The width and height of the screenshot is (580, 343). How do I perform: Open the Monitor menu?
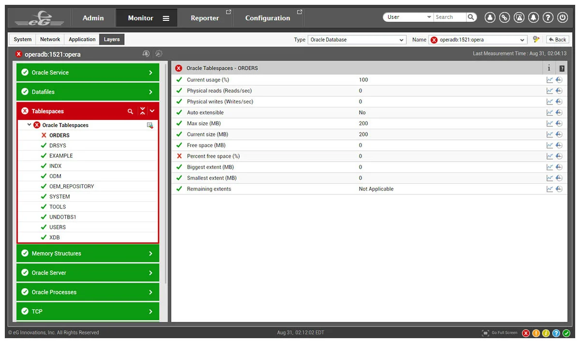(146, 18)
